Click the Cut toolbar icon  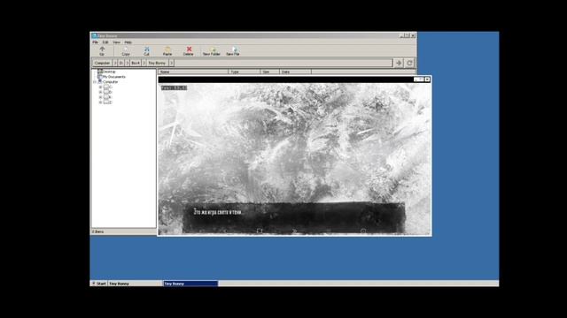point(146,49)
